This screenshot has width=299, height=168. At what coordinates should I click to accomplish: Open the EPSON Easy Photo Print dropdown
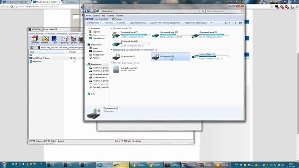(x=110, y=19)
